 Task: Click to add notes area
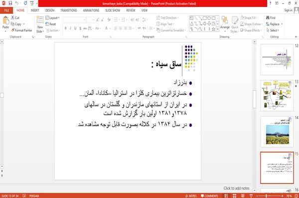click(x=236, y=188)
